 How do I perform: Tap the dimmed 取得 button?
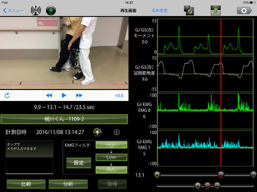pyautogui.click(x=112, y=184)
